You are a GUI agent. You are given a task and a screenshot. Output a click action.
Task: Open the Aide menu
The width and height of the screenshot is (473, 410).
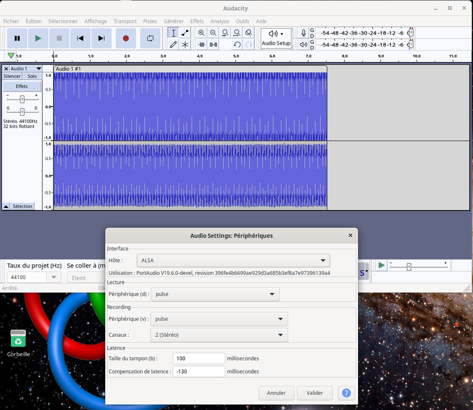(261, 21)
